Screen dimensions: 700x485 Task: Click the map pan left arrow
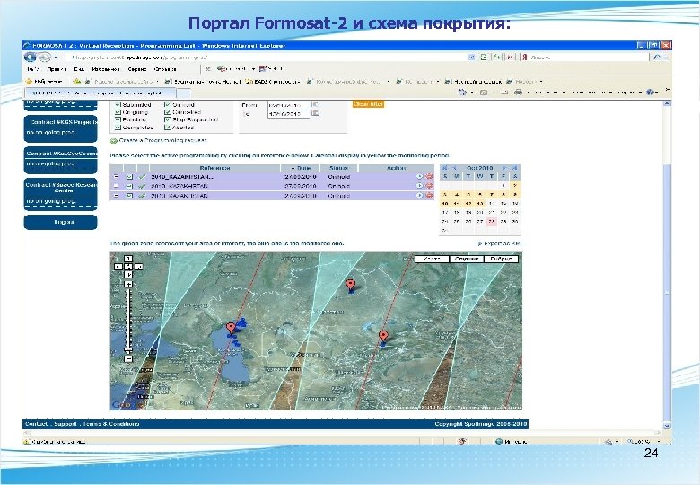(x=118, y=267)
